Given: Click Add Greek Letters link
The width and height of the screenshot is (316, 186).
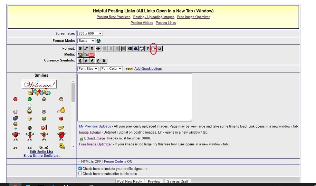Looking at the screenshot, I should [148, 69].
